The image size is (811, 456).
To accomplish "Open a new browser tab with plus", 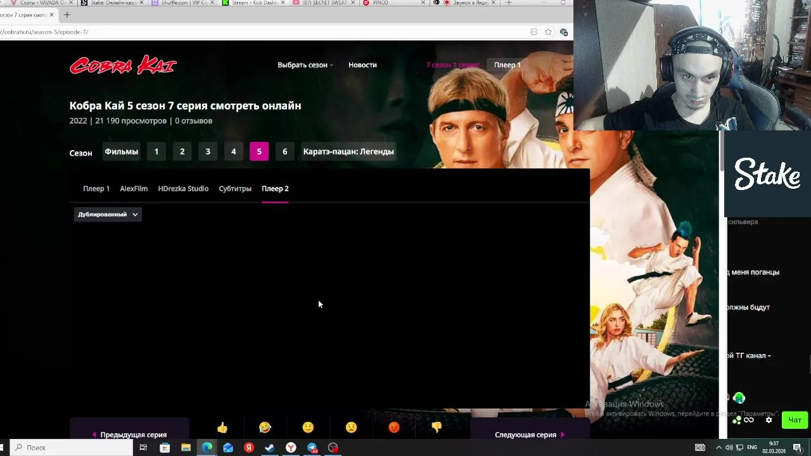I will coord(67,15).
